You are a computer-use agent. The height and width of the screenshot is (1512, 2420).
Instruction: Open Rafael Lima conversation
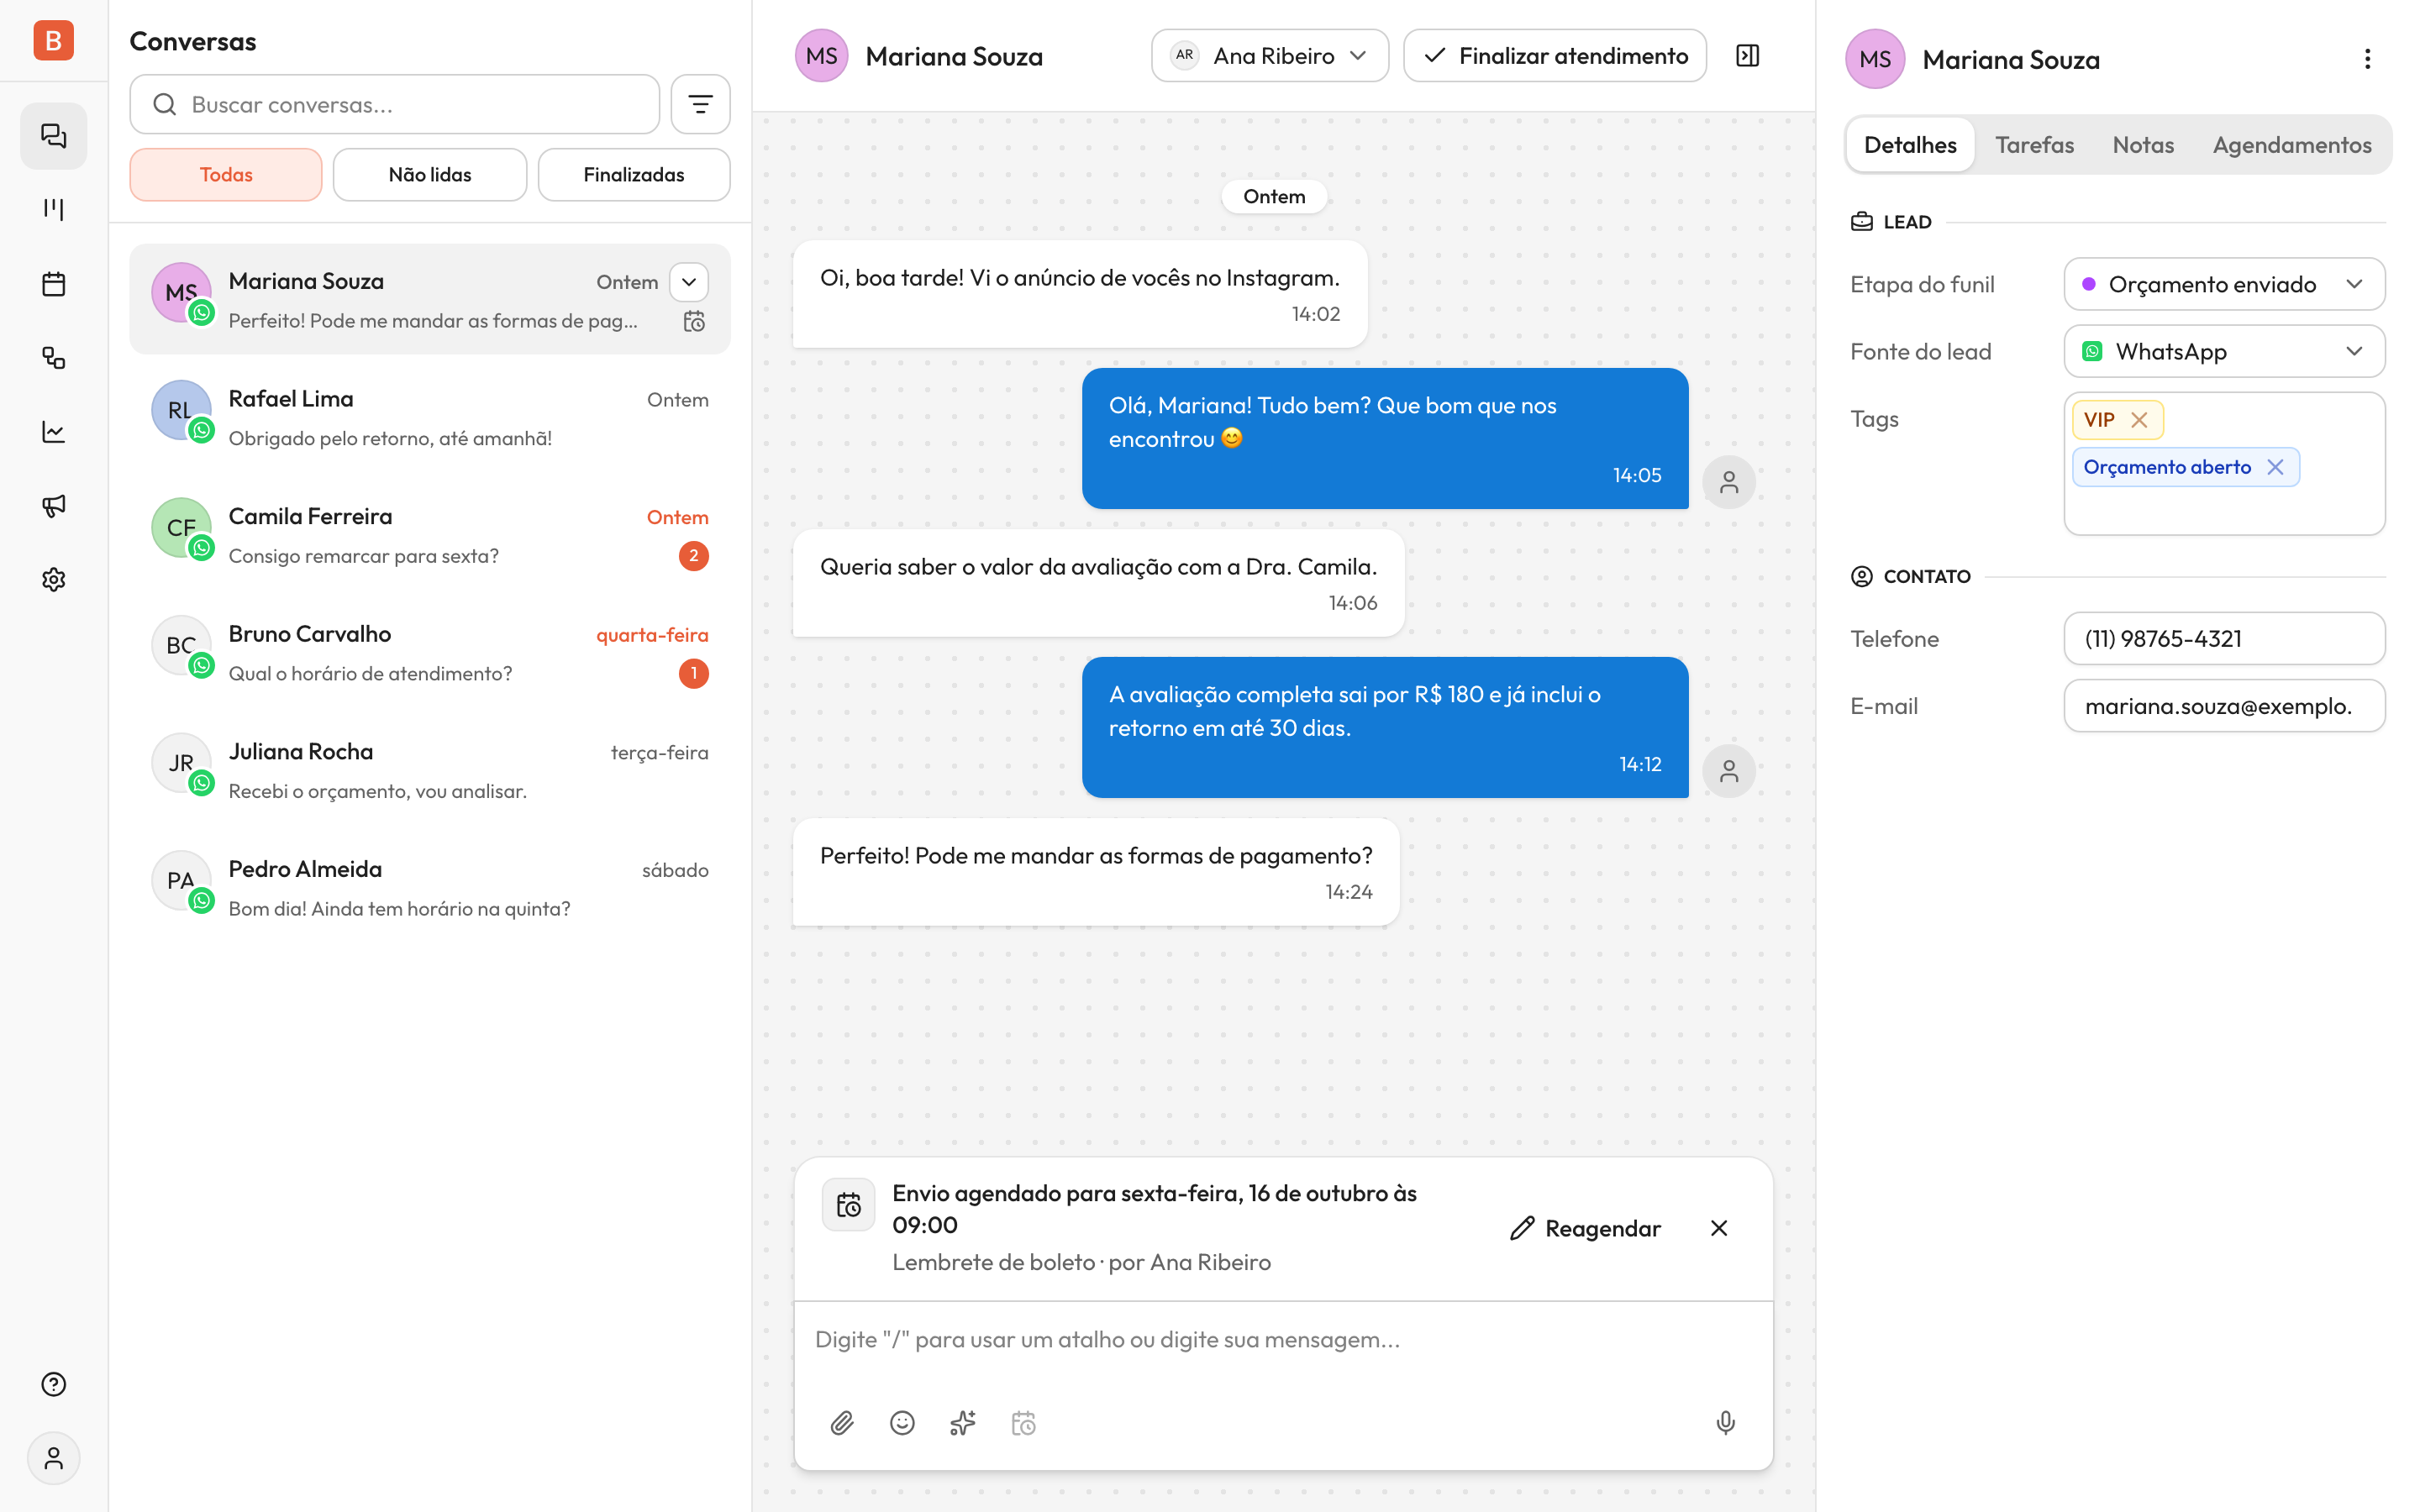(x=430, y=417)
